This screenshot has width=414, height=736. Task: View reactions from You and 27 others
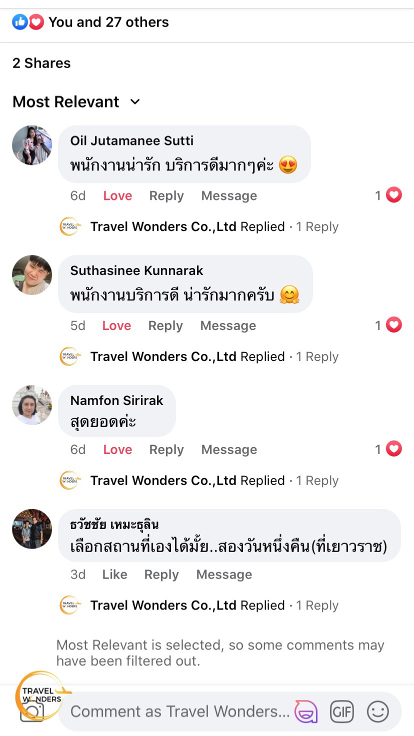[x=90, y=22]
